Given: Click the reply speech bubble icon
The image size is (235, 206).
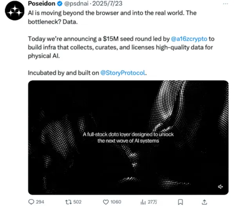Looking at the screenshot, I should click(x=31, y=202).
